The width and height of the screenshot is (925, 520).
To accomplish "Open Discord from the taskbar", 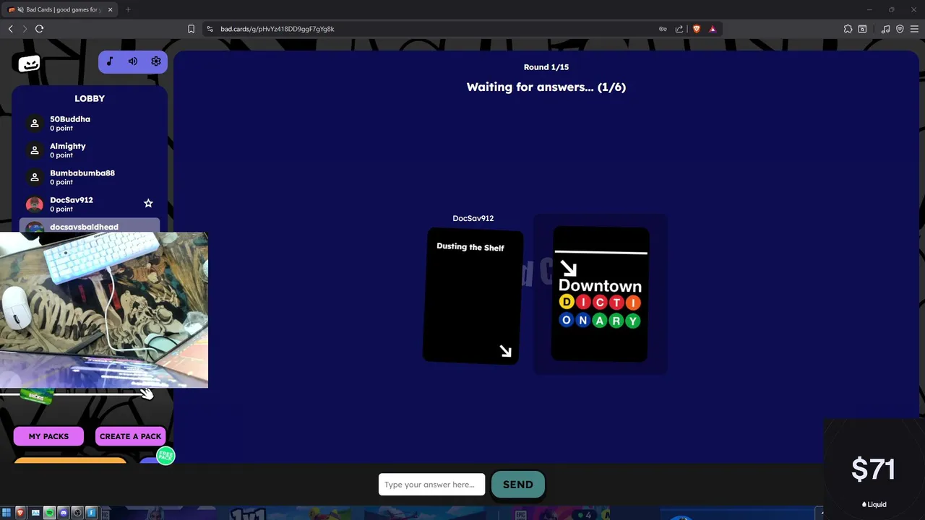I will coord(64,513).
